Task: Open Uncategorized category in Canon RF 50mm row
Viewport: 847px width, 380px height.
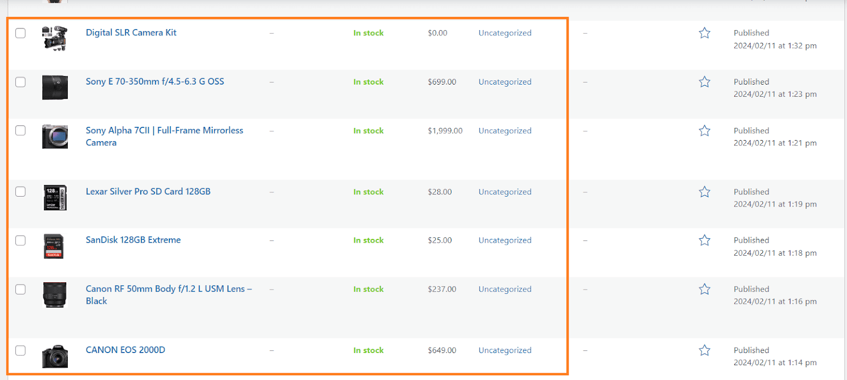Action: point(504,289)
